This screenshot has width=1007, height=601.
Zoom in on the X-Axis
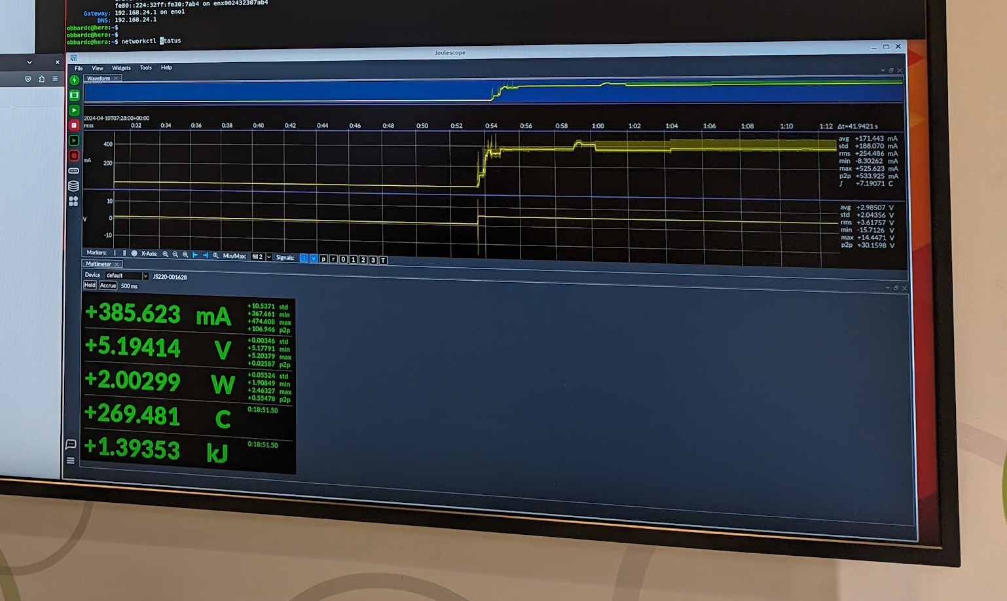[166, 254]
